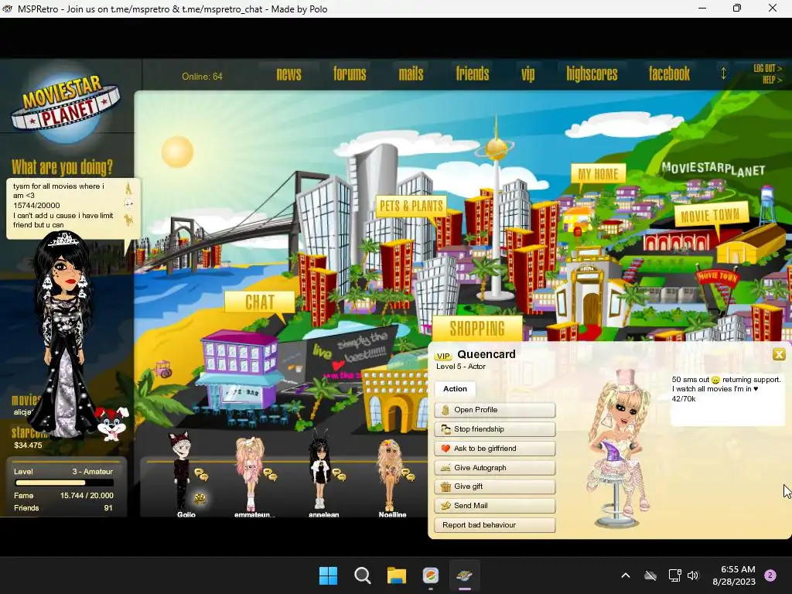Toggle the fullscreen up-down arrow icon
This screenshot has height=594, width=792.
(723, 73)
